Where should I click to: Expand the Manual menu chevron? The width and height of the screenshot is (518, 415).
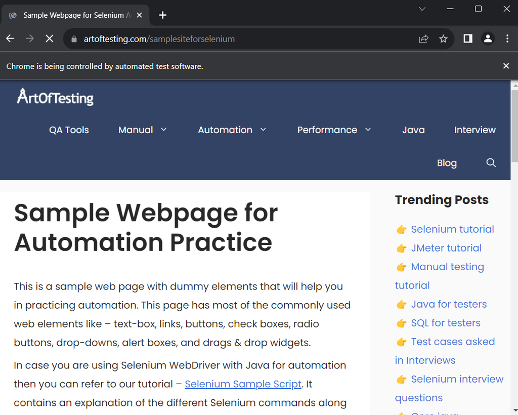[164, 130]
